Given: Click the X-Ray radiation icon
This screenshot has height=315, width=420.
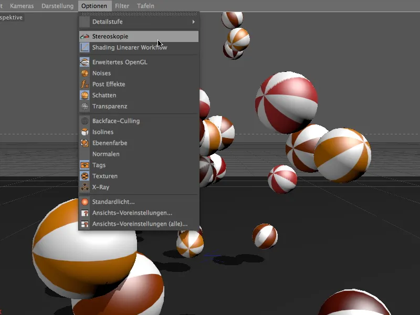Looking at the screenshot, I should pyautogui.click(x=85, y=187).
